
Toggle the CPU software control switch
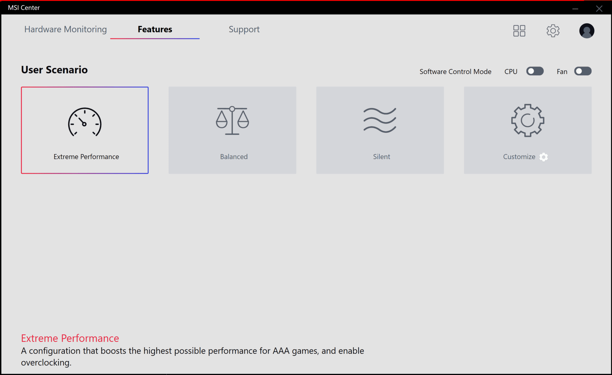pos(535,71)
